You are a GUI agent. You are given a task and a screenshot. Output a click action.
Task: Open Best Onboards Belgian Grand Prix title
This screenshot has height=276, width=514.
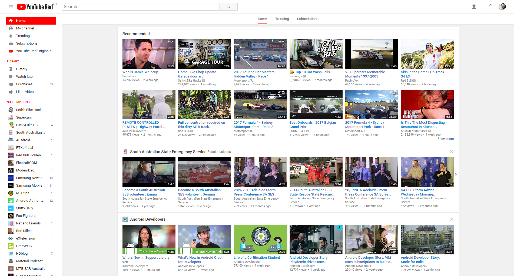(x=313, y=125)
